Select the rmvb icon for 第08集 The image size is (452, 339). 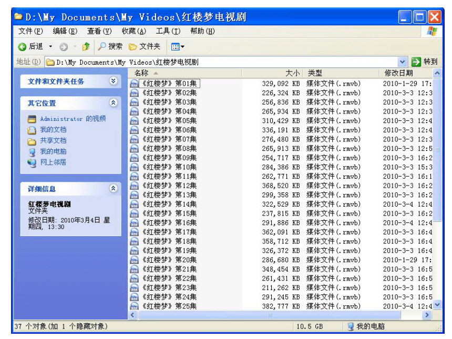135,148
